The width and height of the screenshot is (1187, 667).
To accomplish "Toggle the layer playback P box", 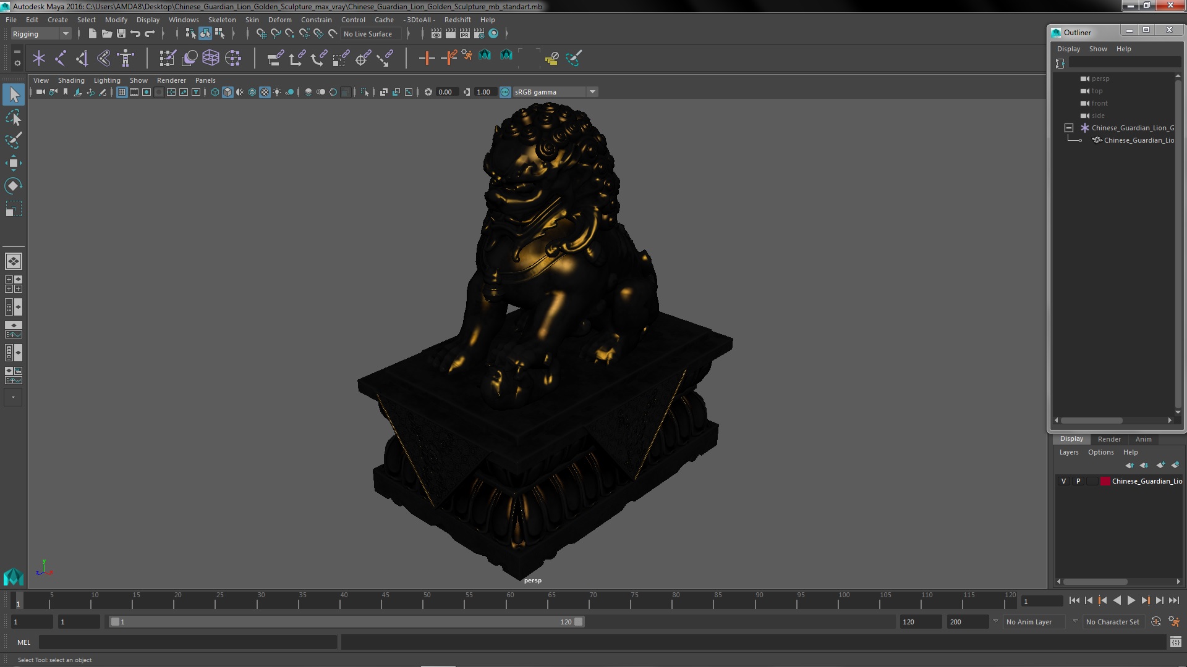I will click(x=1078, y=481).
